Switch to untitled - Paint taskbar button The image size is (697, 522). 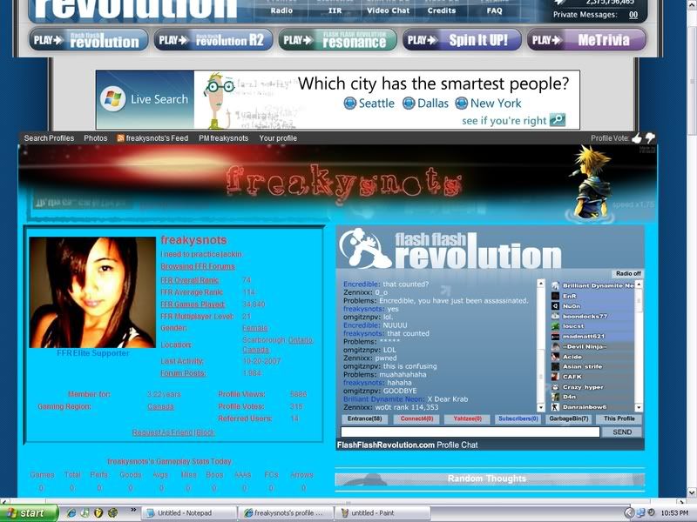(x=382, y=513)
